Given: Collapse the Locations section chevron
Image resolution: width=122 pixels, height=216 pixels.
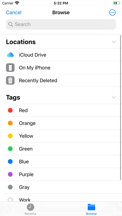Looking at the screenshot, I should pos(114,42).
